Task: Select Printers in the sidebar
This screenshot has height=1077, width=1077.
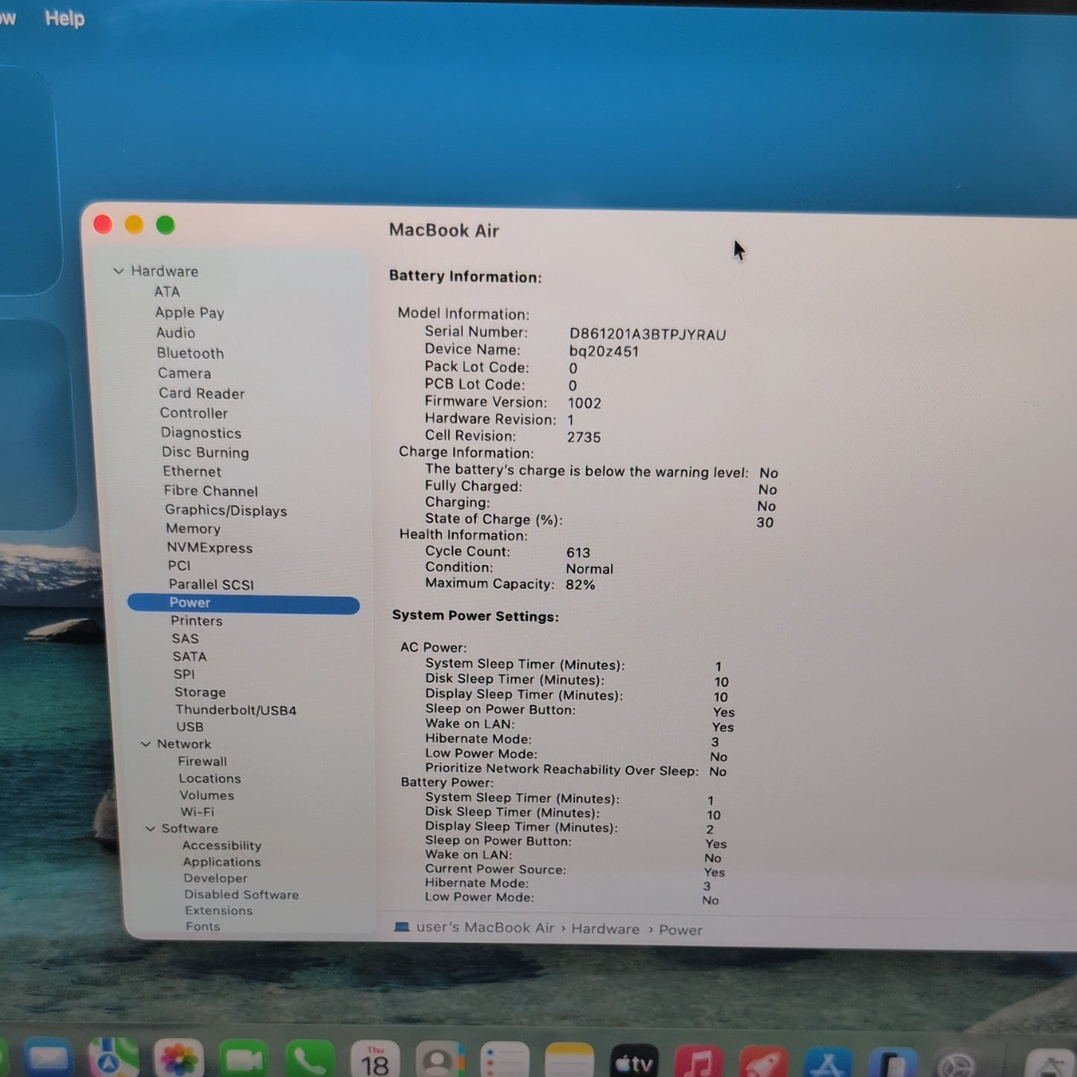Action: click(196, 621)
